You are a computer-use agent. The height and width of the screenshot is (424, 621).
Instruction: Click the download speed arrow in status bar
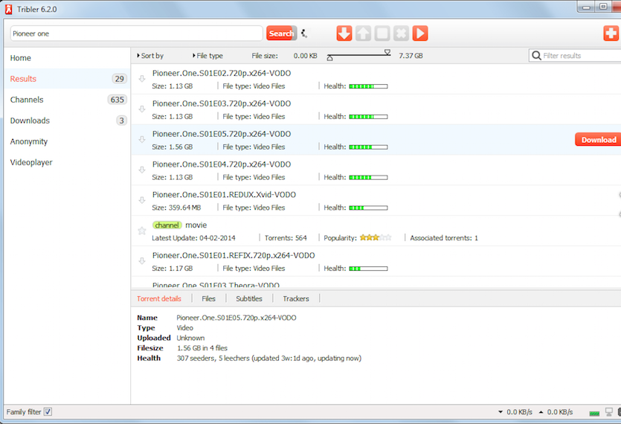tap(501, 412)
